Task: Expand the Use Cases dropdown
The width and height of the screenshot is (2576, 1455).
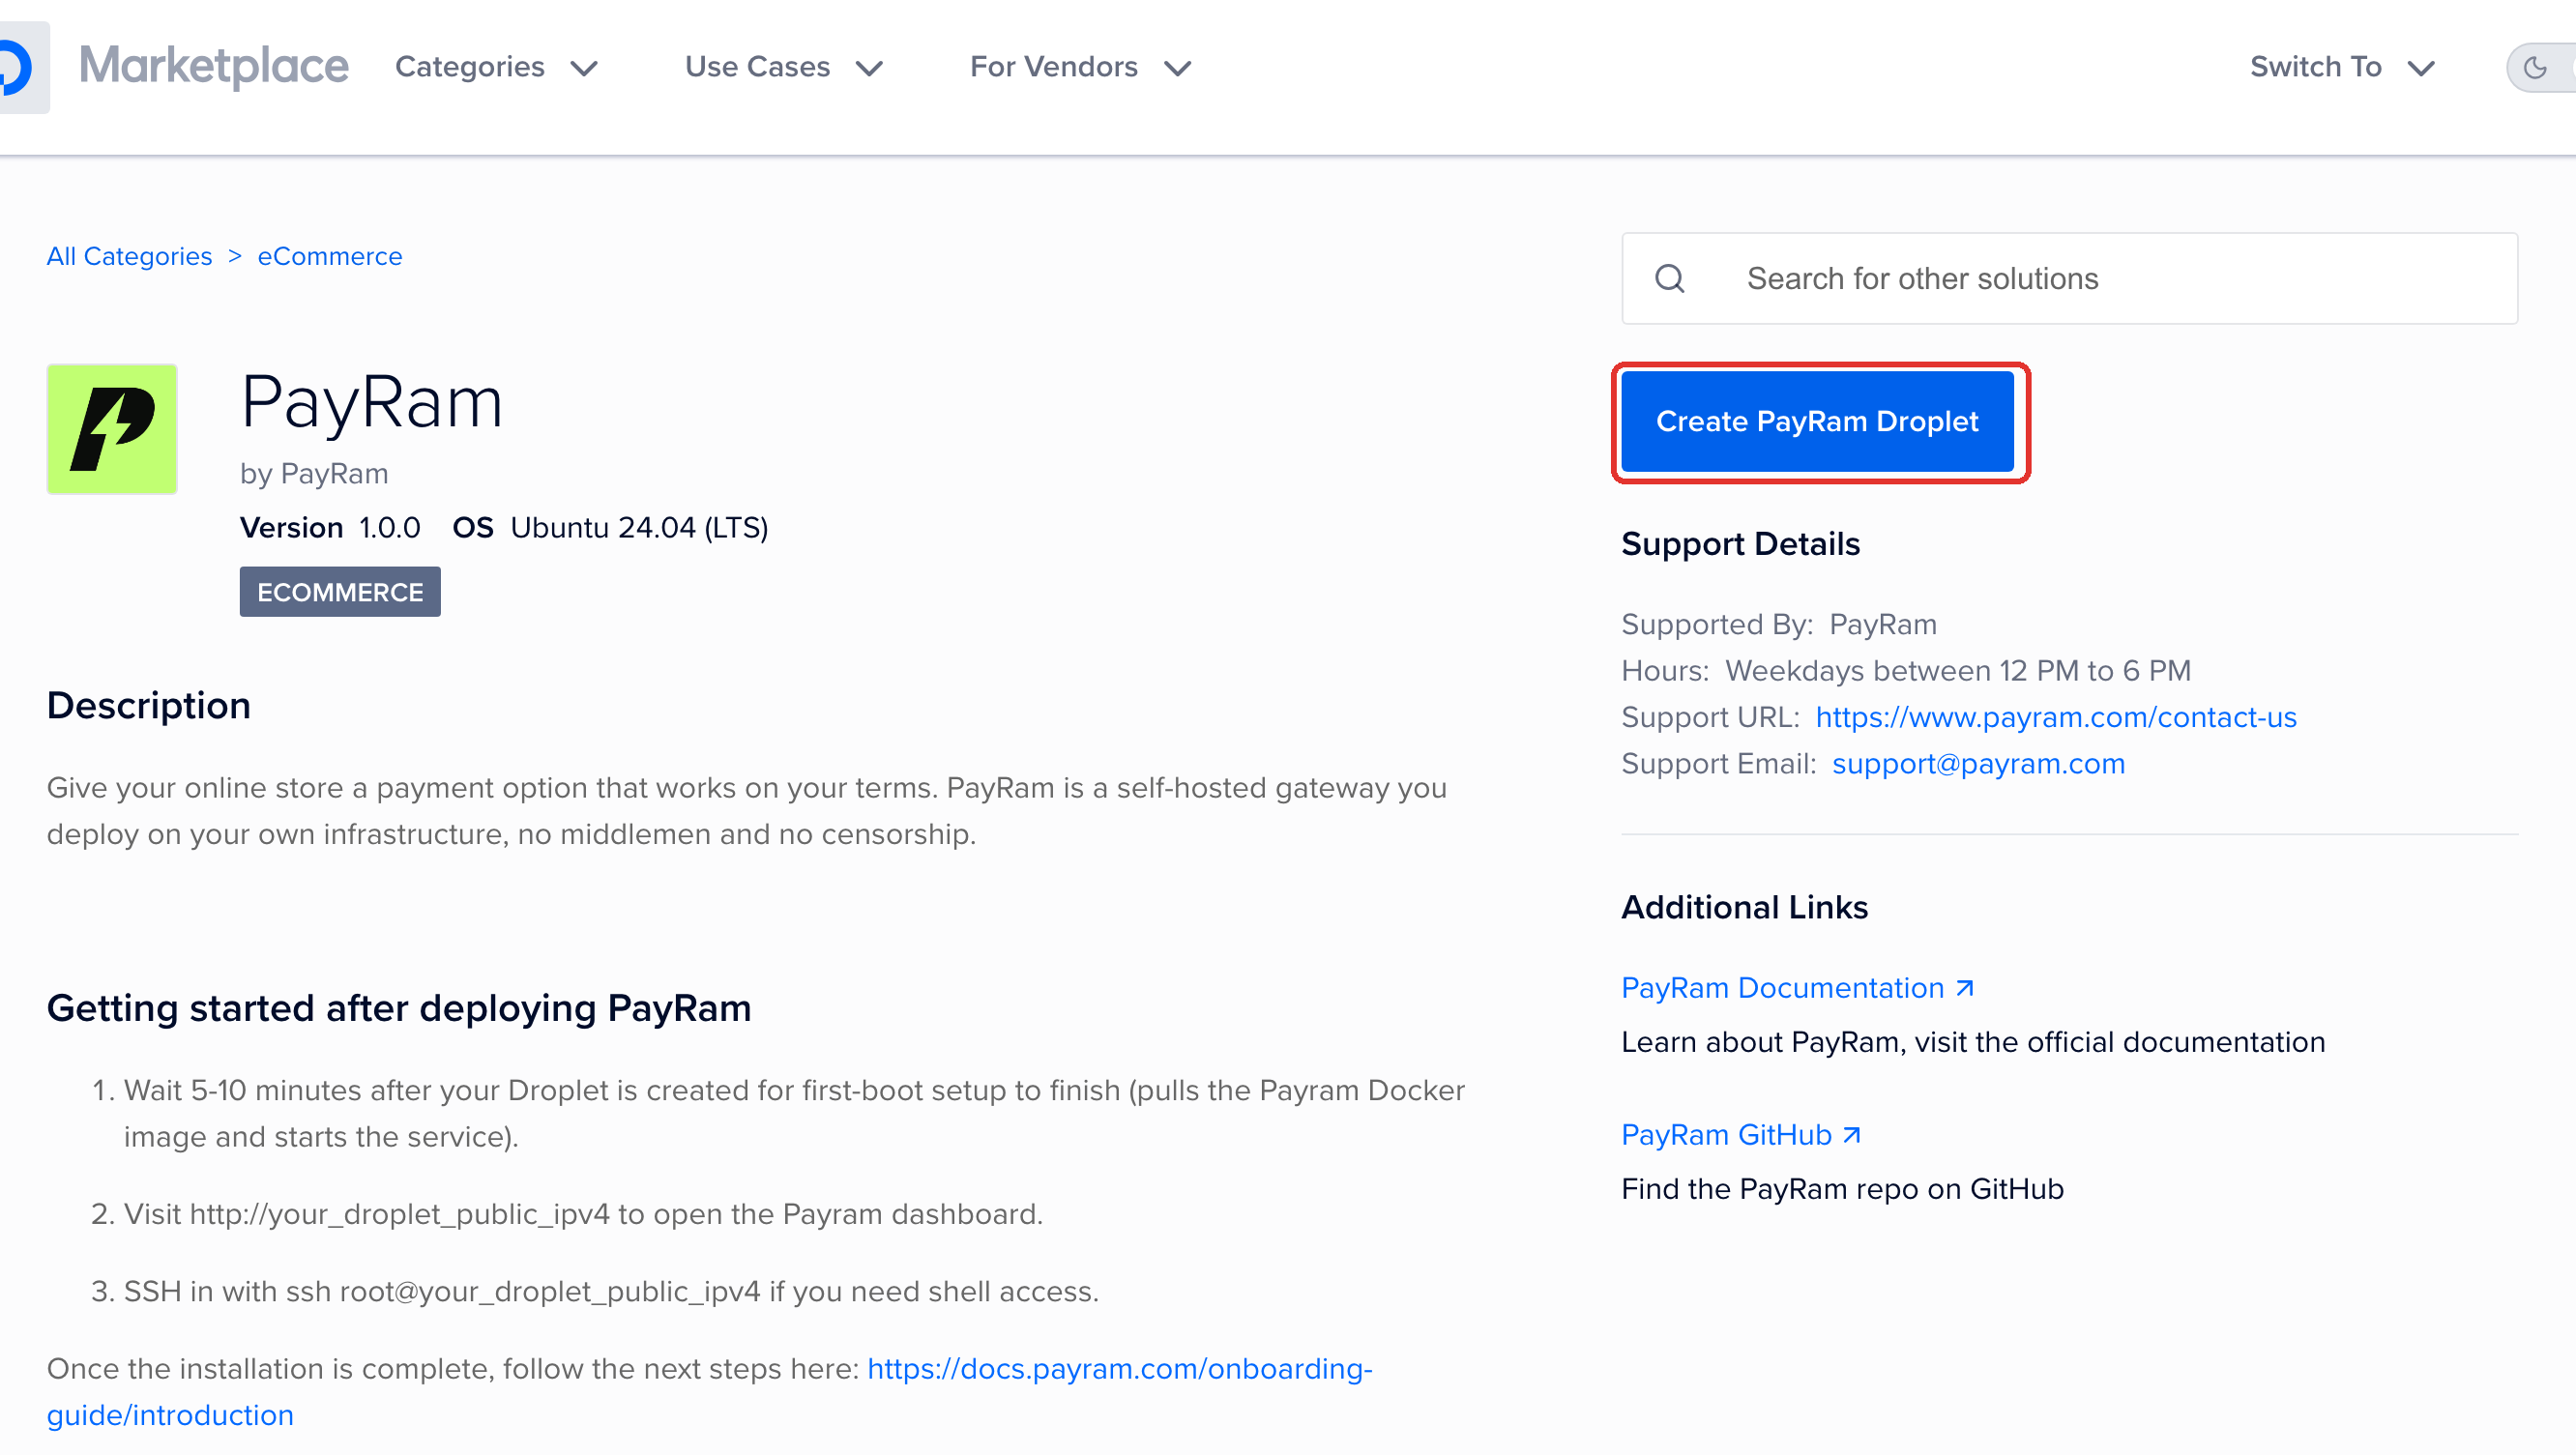Action: pos(784,67)
